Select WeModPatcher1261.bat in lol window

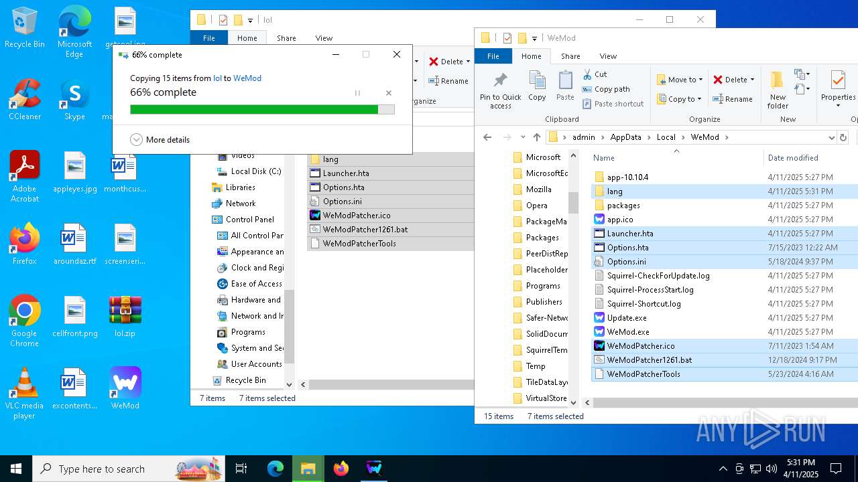[x=365, y=230]
